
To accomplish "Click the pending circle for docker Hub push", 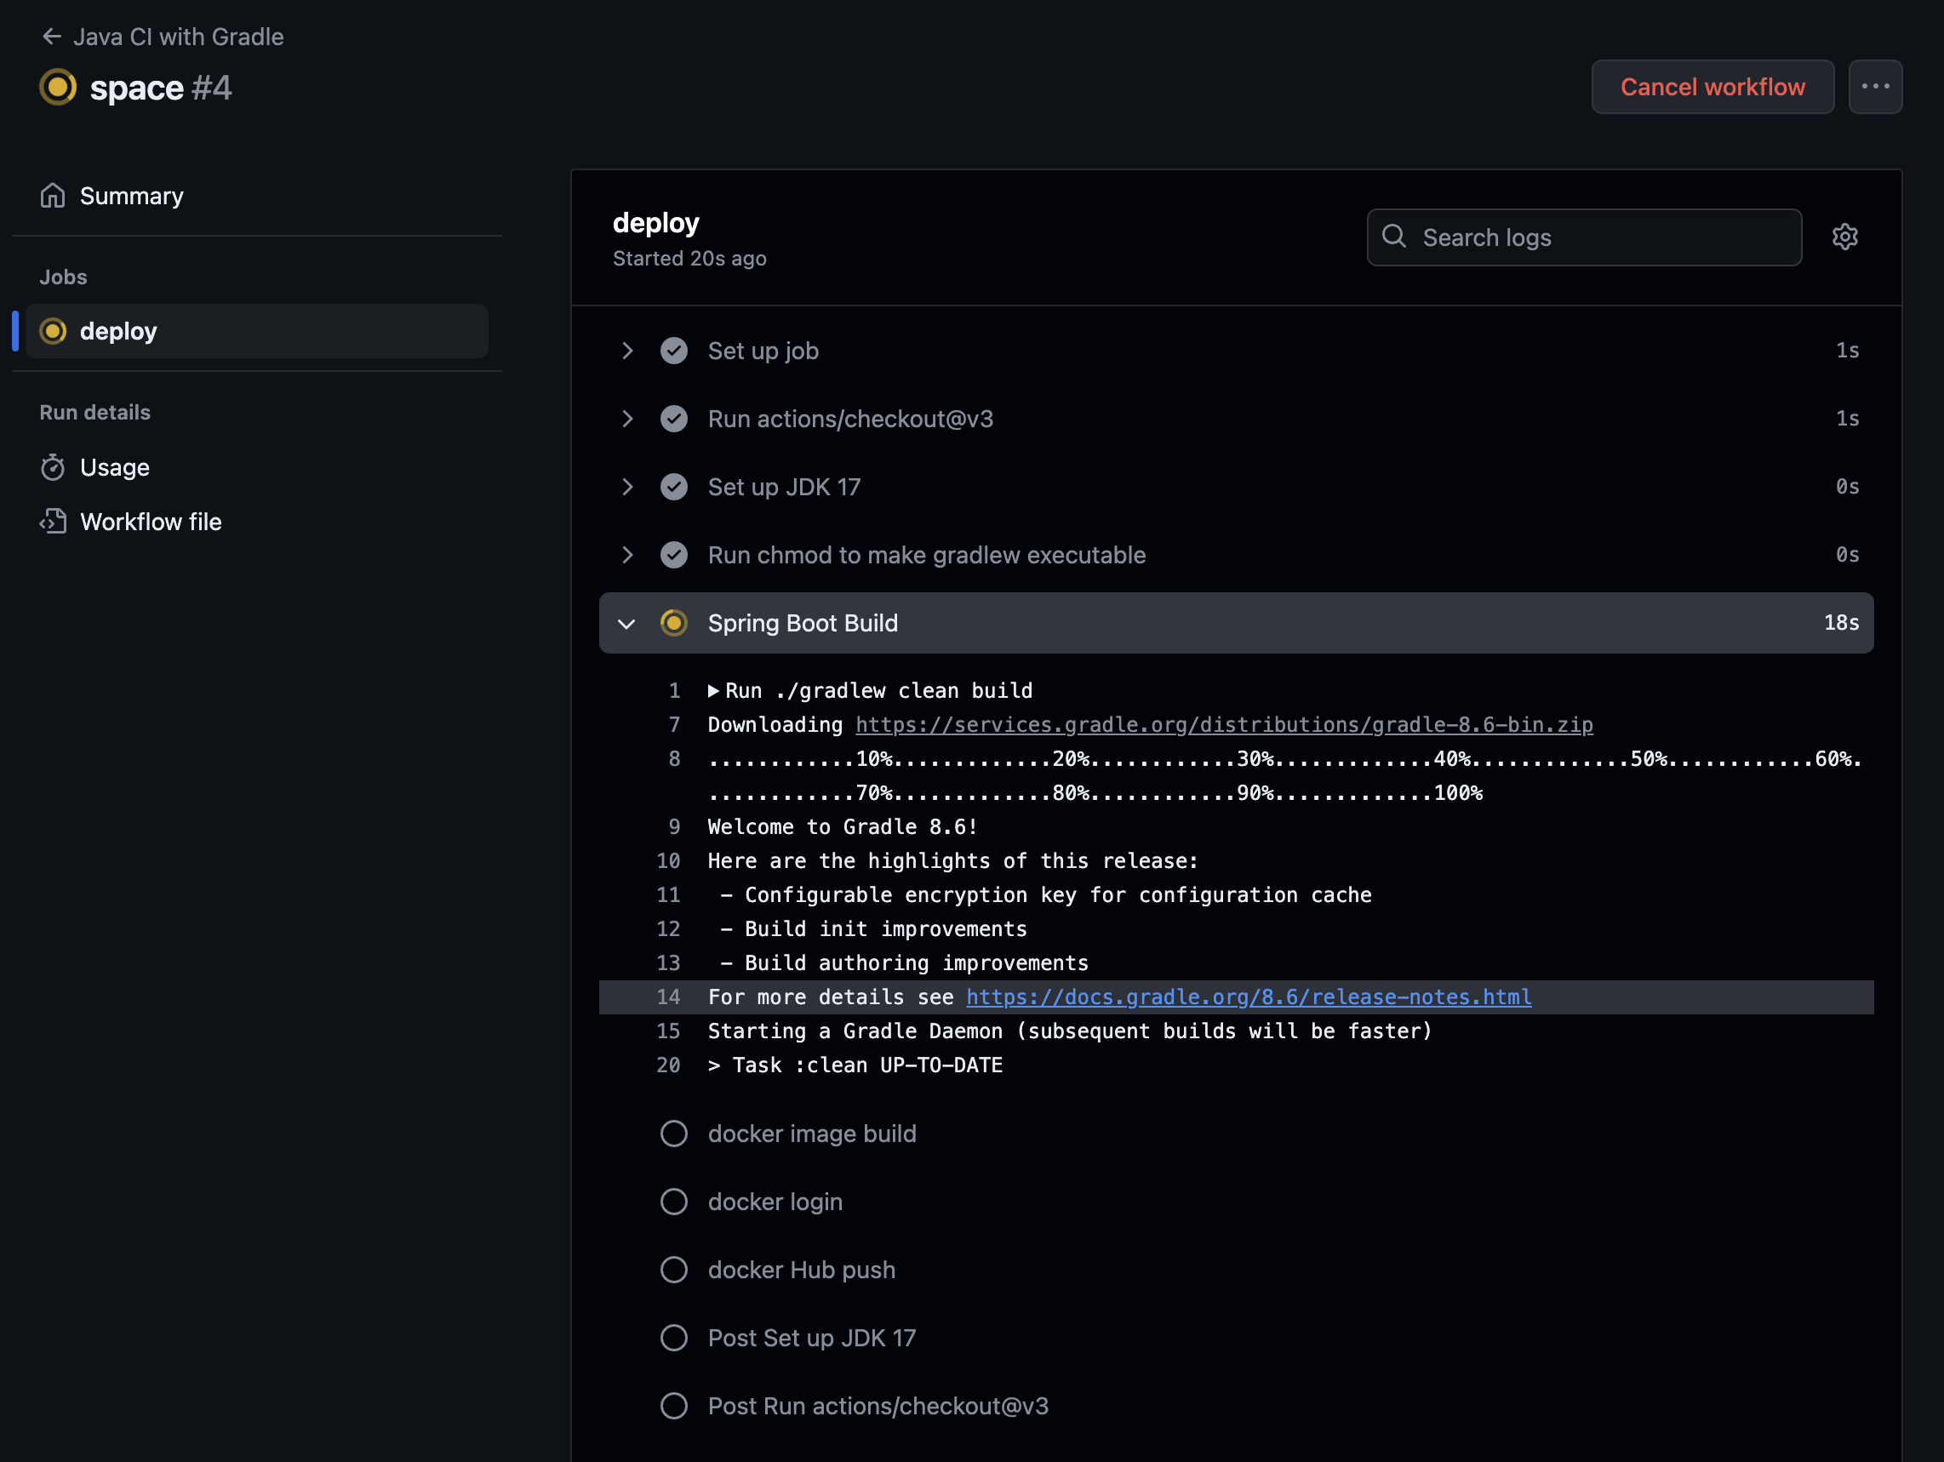I will (x=673, y=1270).
